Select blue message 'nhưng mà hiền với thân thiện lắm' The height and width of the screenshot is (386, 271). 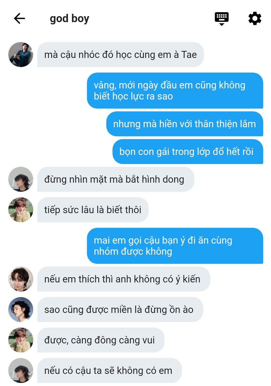click(185, 124)
